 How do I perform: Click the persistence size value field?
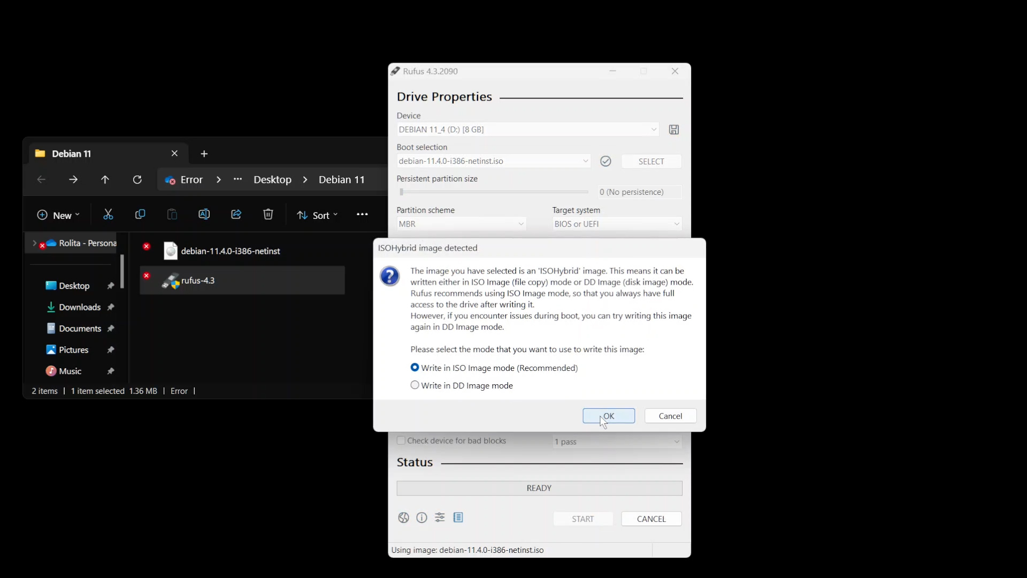tap(640, 192)
